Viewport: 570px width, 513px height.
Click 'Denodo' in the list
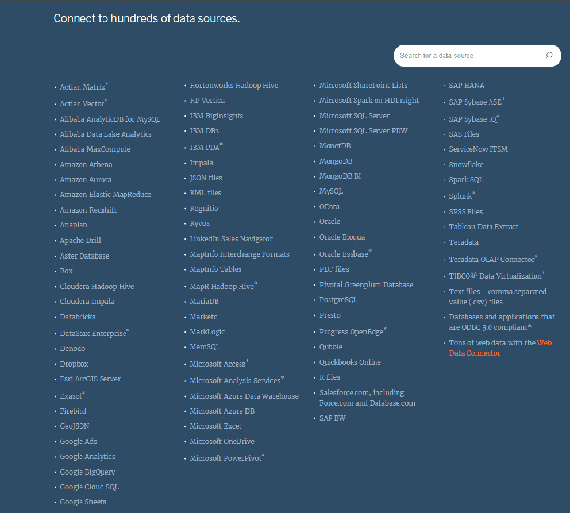tap(72, 348)
